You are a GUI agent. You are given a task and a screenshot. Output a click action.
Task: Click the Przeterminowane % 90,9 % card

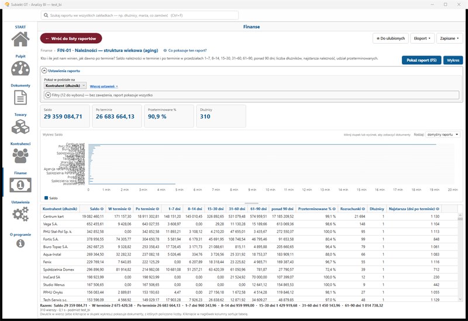(x=169, y=116)
